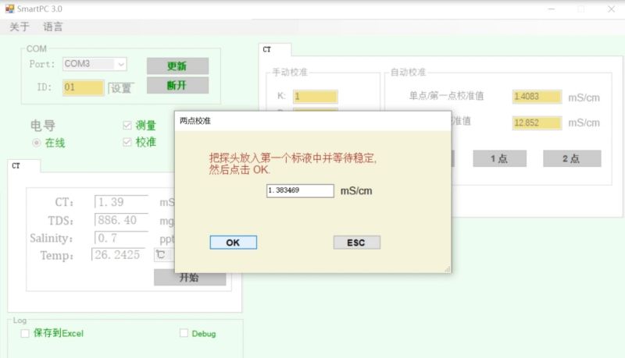Click the 2 点 calibration button
Viewport: 625px width, 358px height.
(571, 158)
